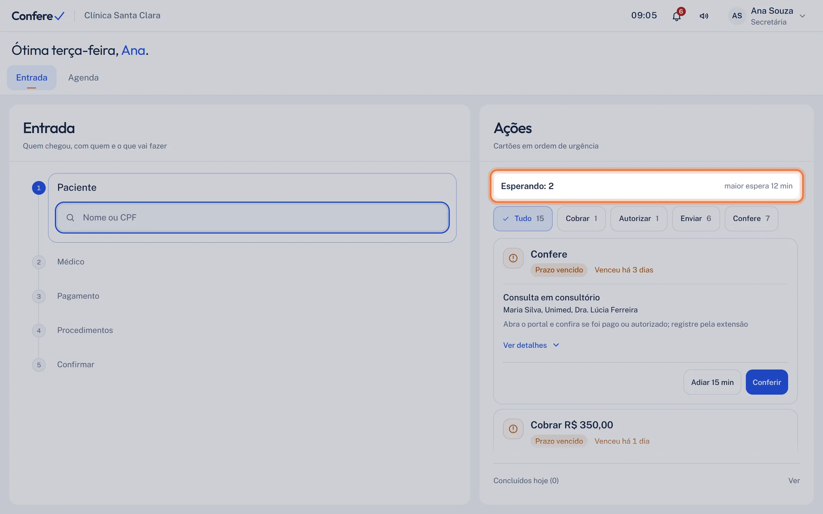The height and width of the screenshot is (514, 823).
Task: Switch to the Entrada tab
Action: coord(32,78)
